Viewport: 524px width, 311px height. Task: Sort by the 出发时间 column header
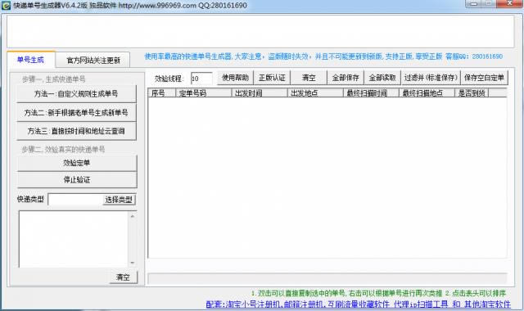click(x=260, y=93)
